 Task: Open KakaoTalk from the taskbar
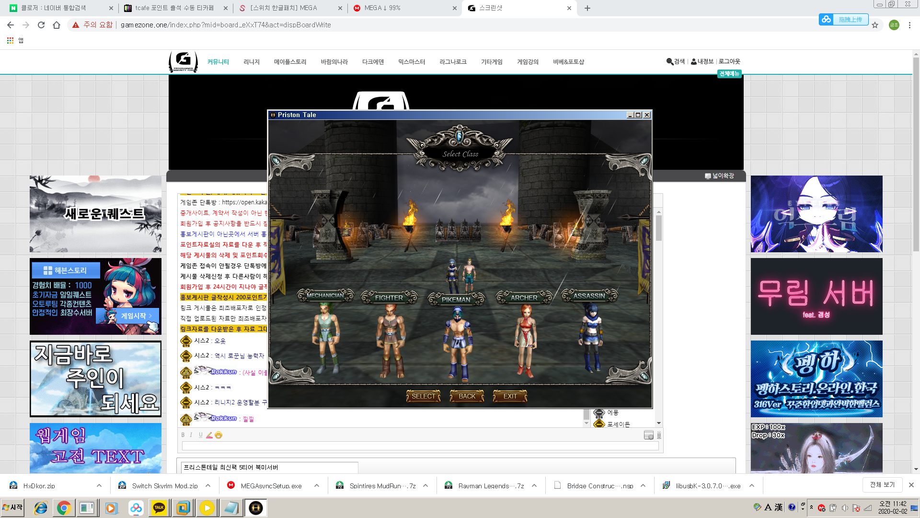pyautogui.click(x=159, y=507)
